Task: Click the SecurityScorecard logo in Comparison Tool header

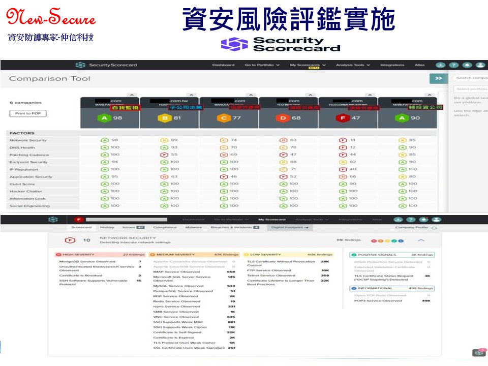Action: pyautogui.click(x=106, y=65)
